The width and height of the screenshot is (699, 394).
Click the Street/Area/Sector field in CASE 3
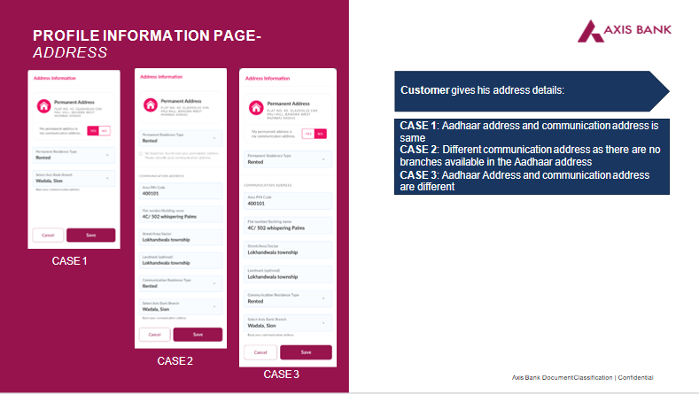[x=288, y=250]
